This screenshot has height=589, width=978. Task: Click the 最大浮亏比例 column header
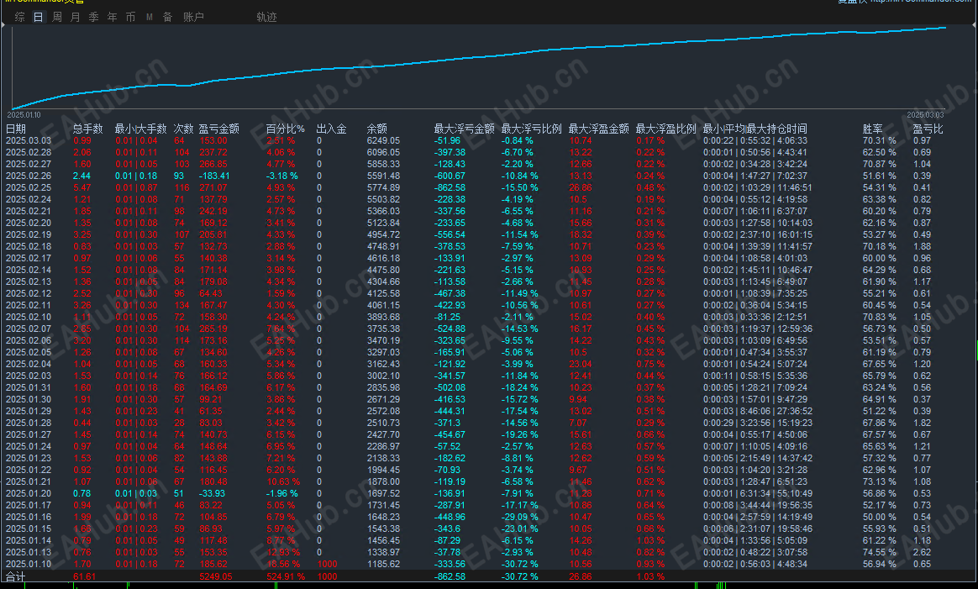(531, 129)
